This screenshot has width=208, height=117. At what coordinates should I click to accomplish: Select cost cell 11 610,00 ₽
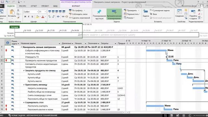tap(109, 47)
